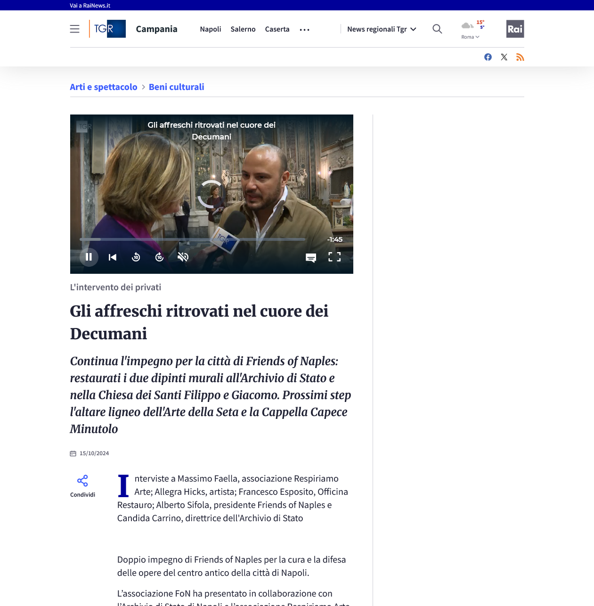The width and height of the screenshot is (594, 606).
Task: Toggle video subtitles
Action: pos(311,257)
